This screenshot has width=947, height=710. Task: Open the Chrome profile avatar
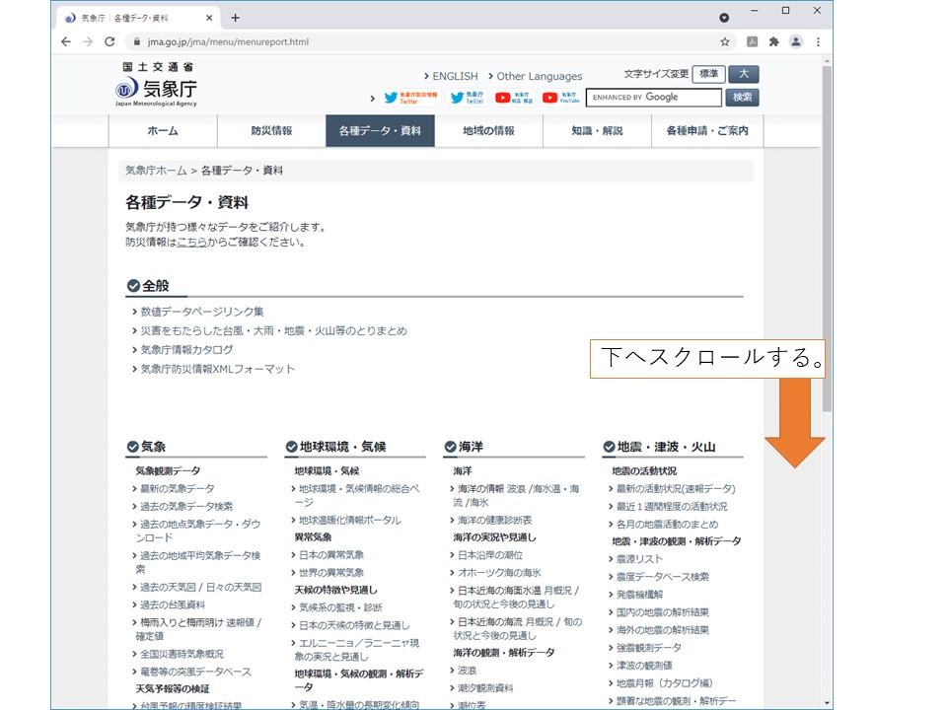796,41
